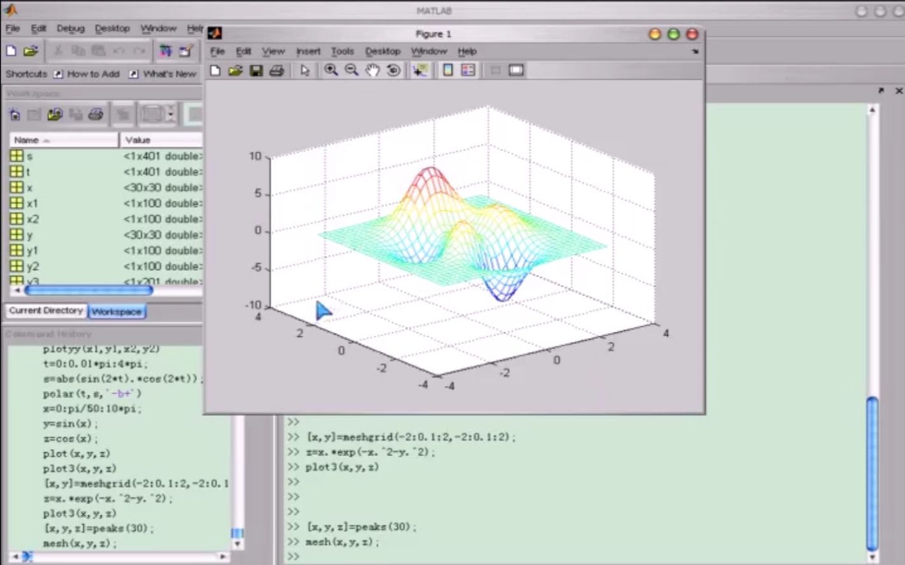
Task: Enable the Zoom Out tool
Action: [352, 70]
